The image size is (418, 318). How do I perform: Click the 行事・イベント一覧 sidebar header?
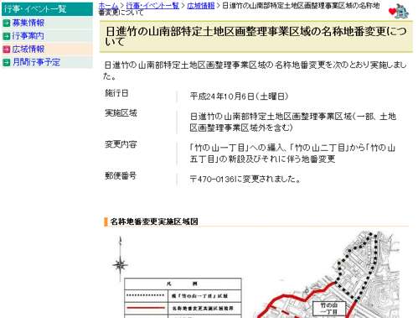point(47,9)
